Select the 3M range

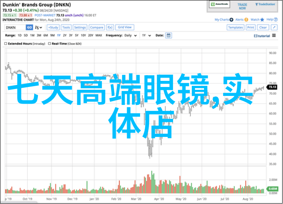pyautogui.click(x=39, y=35)
